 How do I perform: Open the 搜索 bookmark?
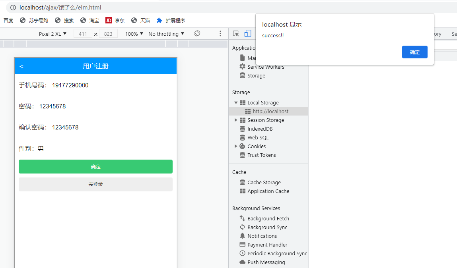pyautogui.click(x=64, y=20)
